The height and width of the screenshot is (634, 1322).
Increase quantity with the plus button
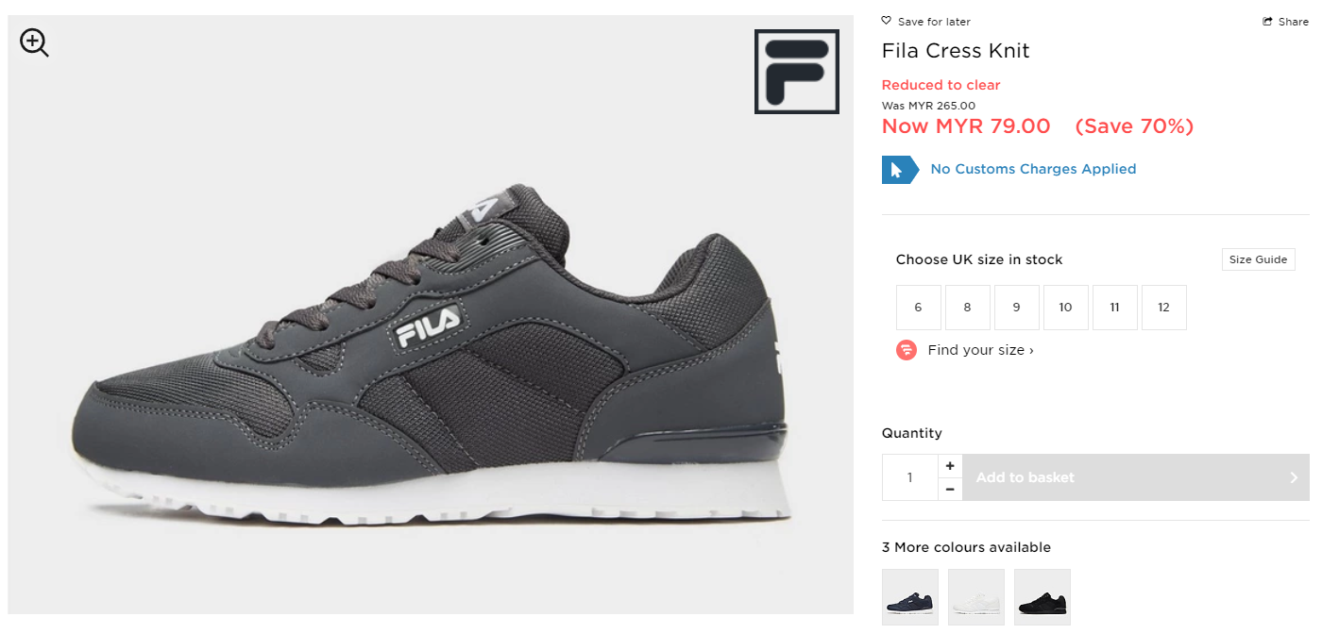tap(950, 466)
